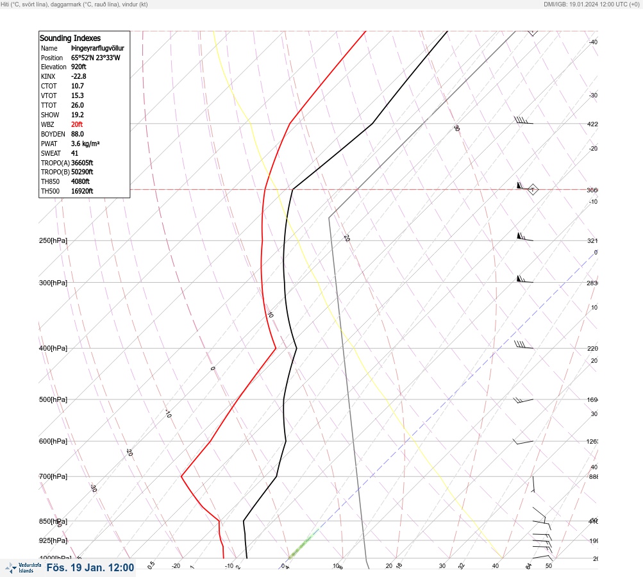Click the station name 'Þingeyrarflugvöllur'
The height and width of the screenshot is (577, 643).
[x=97, y=48]
